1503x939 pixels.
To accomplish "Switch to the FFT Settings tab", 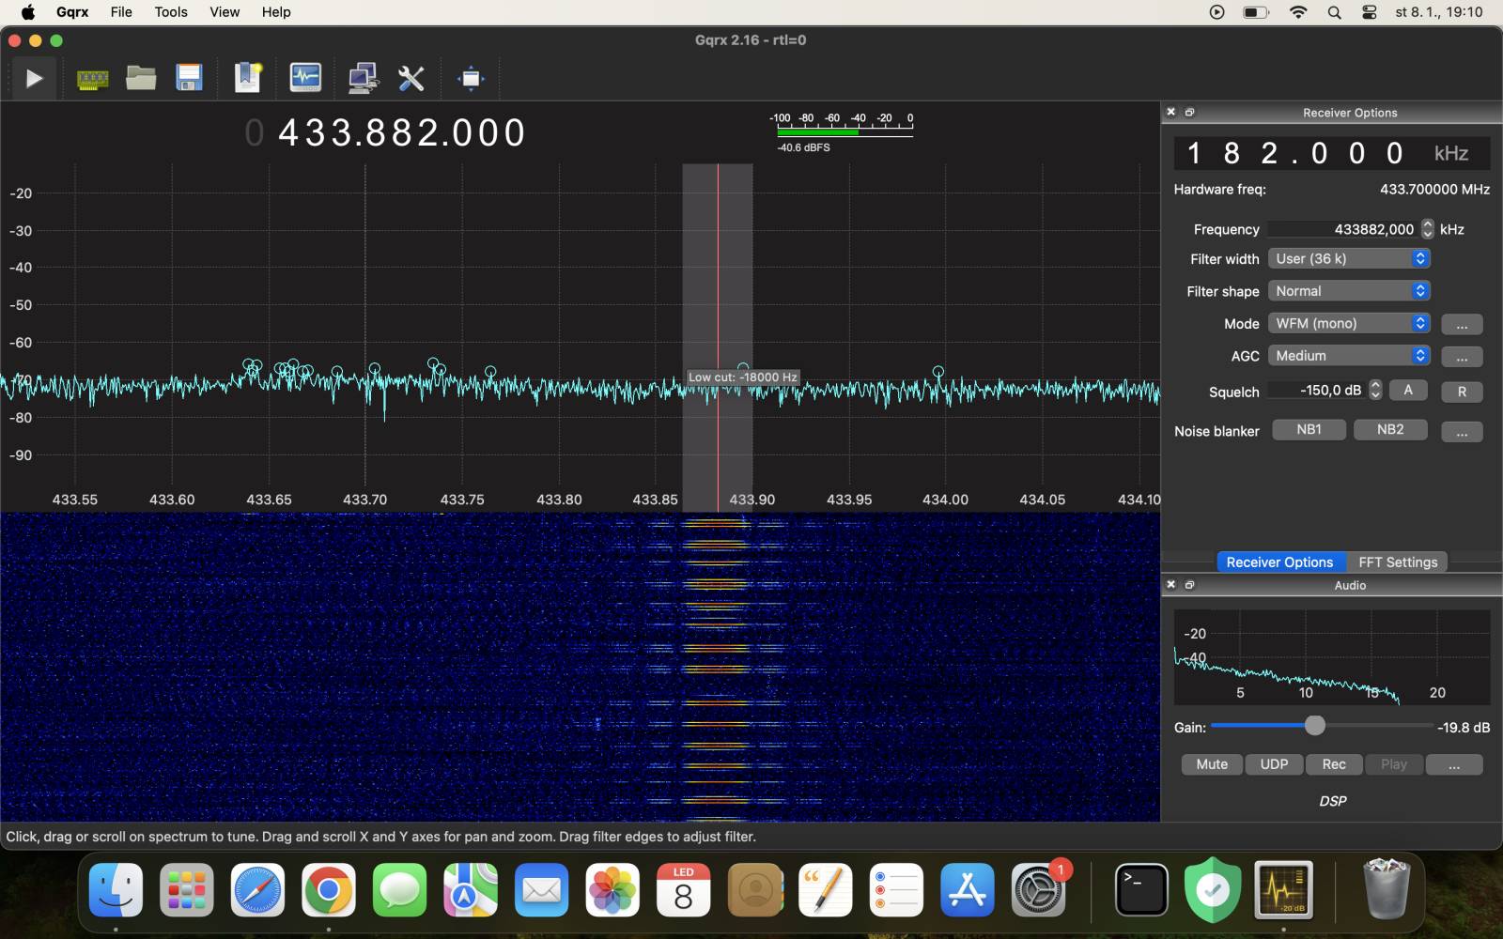I will click(1398, 562).
